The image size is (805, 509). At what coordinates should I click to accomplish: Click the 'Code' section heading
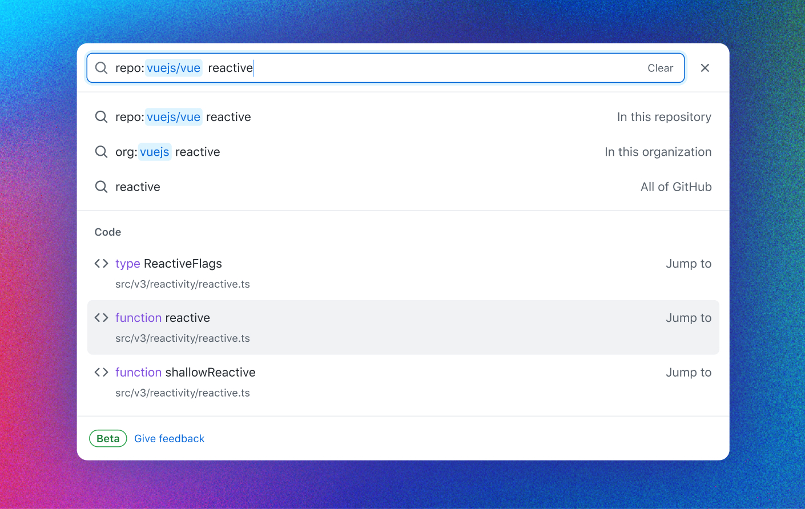pos(108,232)
